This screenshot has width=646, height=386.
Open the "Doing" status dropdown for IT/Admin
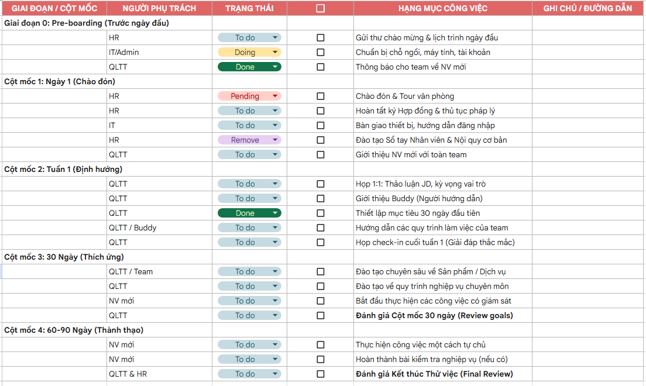[275, 52]
